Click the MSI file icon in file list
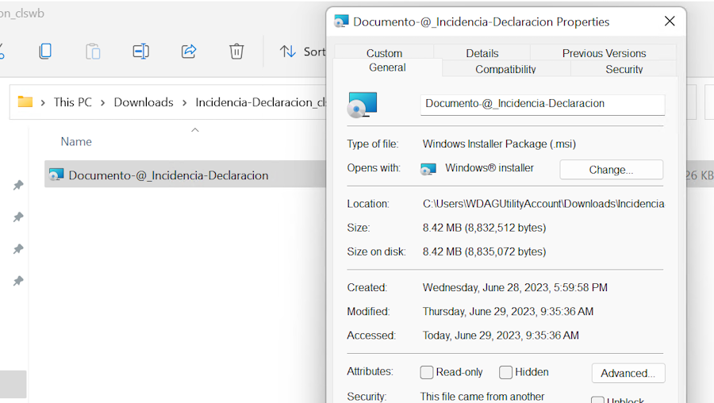Screen dimensions: 714x403 pos(56,175)
